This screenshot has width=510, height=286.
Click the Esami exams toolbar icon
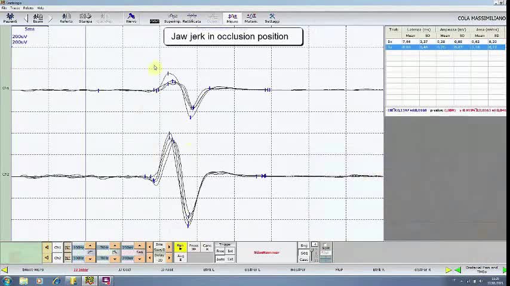pyautogui.click(x=38, y=18)
